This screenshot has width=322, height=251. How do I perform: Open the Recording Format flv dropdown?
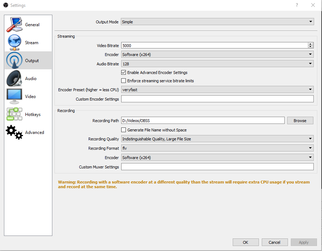pyautogui.click(x=217, y=148)
